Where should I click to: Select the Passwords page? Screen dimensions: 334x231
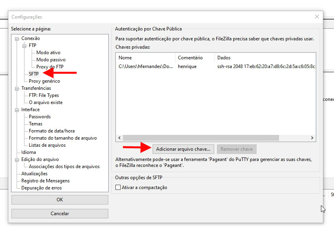coord(40,117)
